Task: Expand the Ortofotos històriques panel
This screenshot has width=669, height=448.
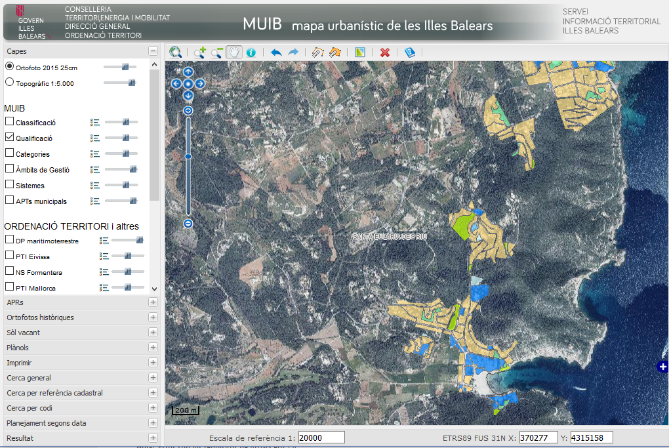Action: click(x=153, y=317)
